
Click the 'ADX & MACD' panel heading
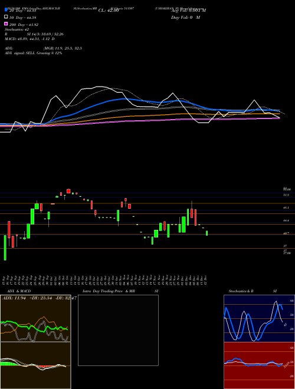19,291
